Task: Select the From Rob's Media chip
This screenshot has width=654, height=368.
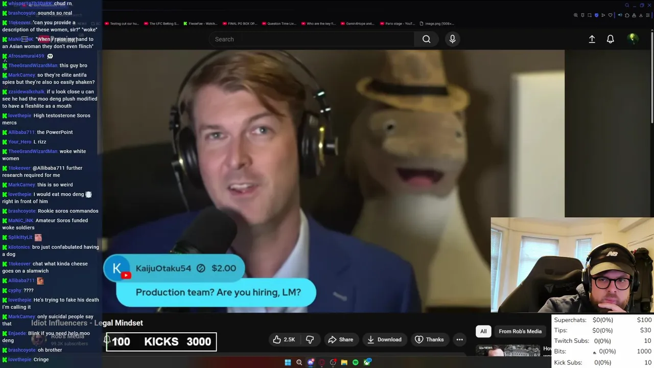Action: pyautogui.click(x=520, y=331)
